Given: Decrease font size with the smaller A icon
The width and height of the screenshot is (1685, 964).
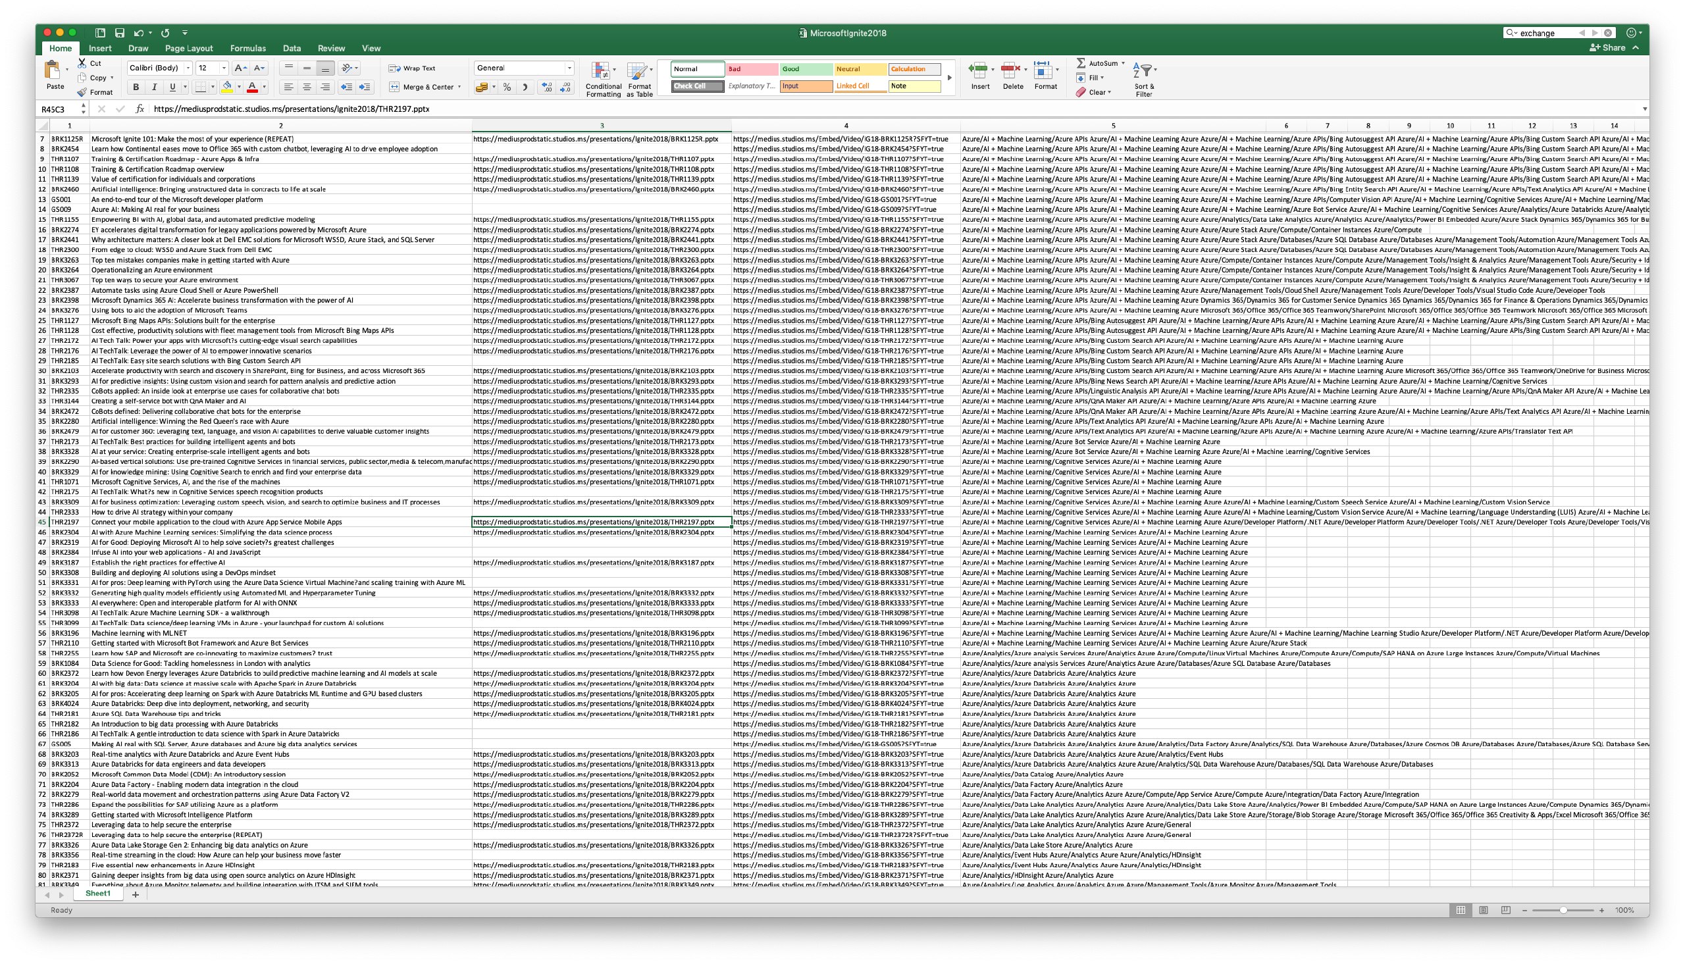Looking at the screenshot, I should pos(259,68).
